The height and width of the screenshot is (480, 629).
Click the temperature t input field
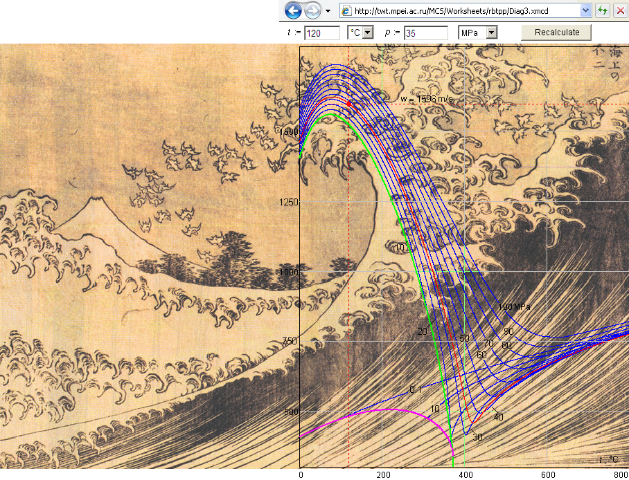pyautogui.click(x=322, y=33)
